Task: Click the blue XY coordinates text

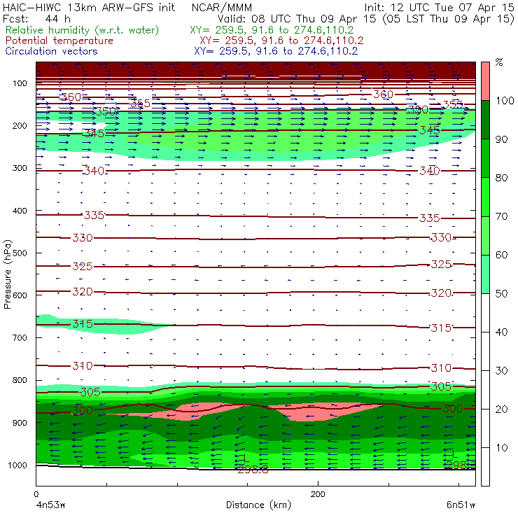Action: point(276,51)
